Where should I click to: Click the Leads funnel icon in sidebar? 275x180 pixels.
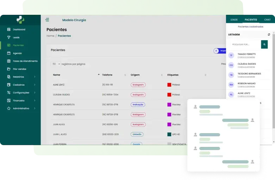9,37
